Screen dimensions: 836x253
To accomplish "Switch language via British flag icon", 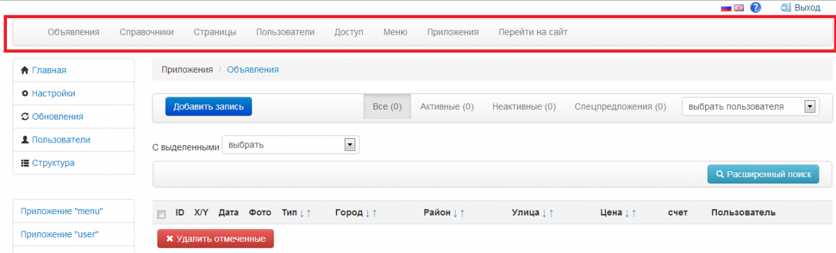I will (738, 8).
